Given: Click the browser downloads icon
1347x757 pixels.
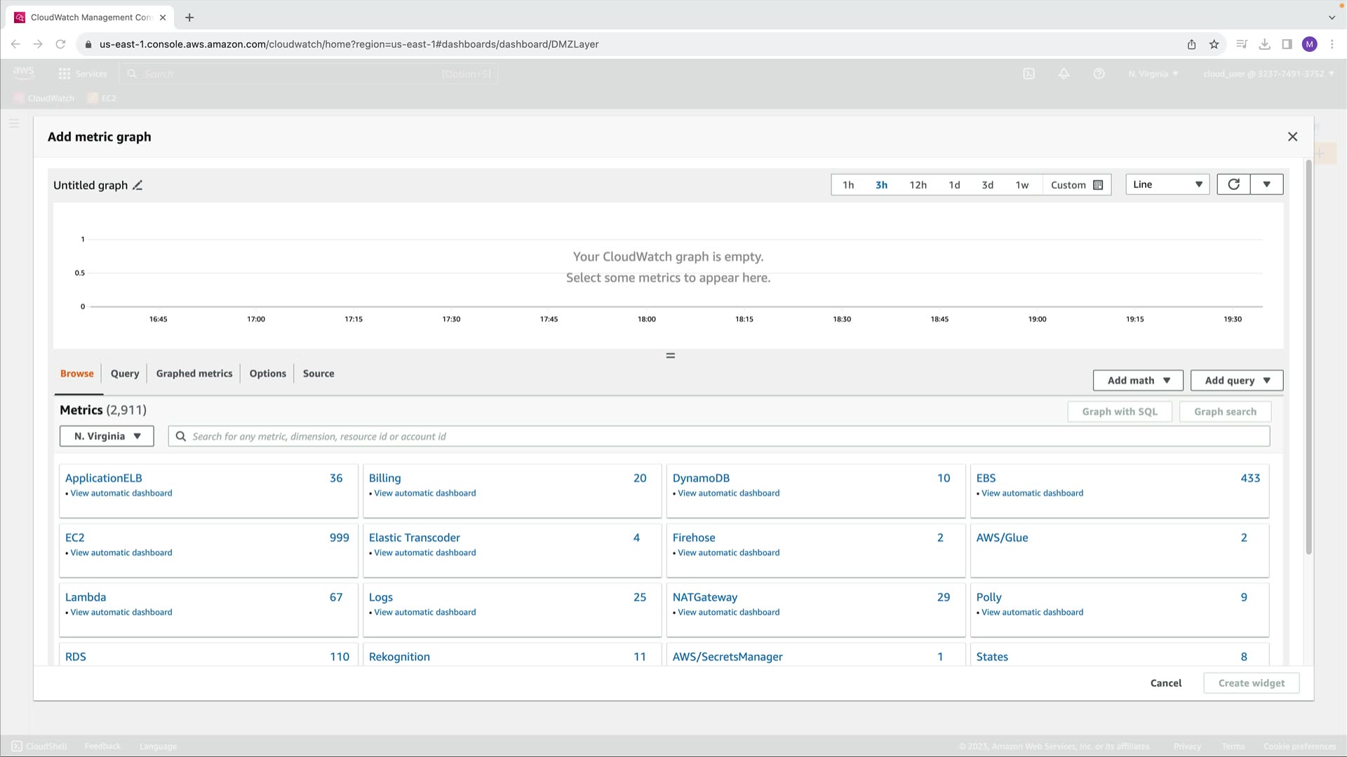Looking at the screenshot, I should pos(1264,44).
